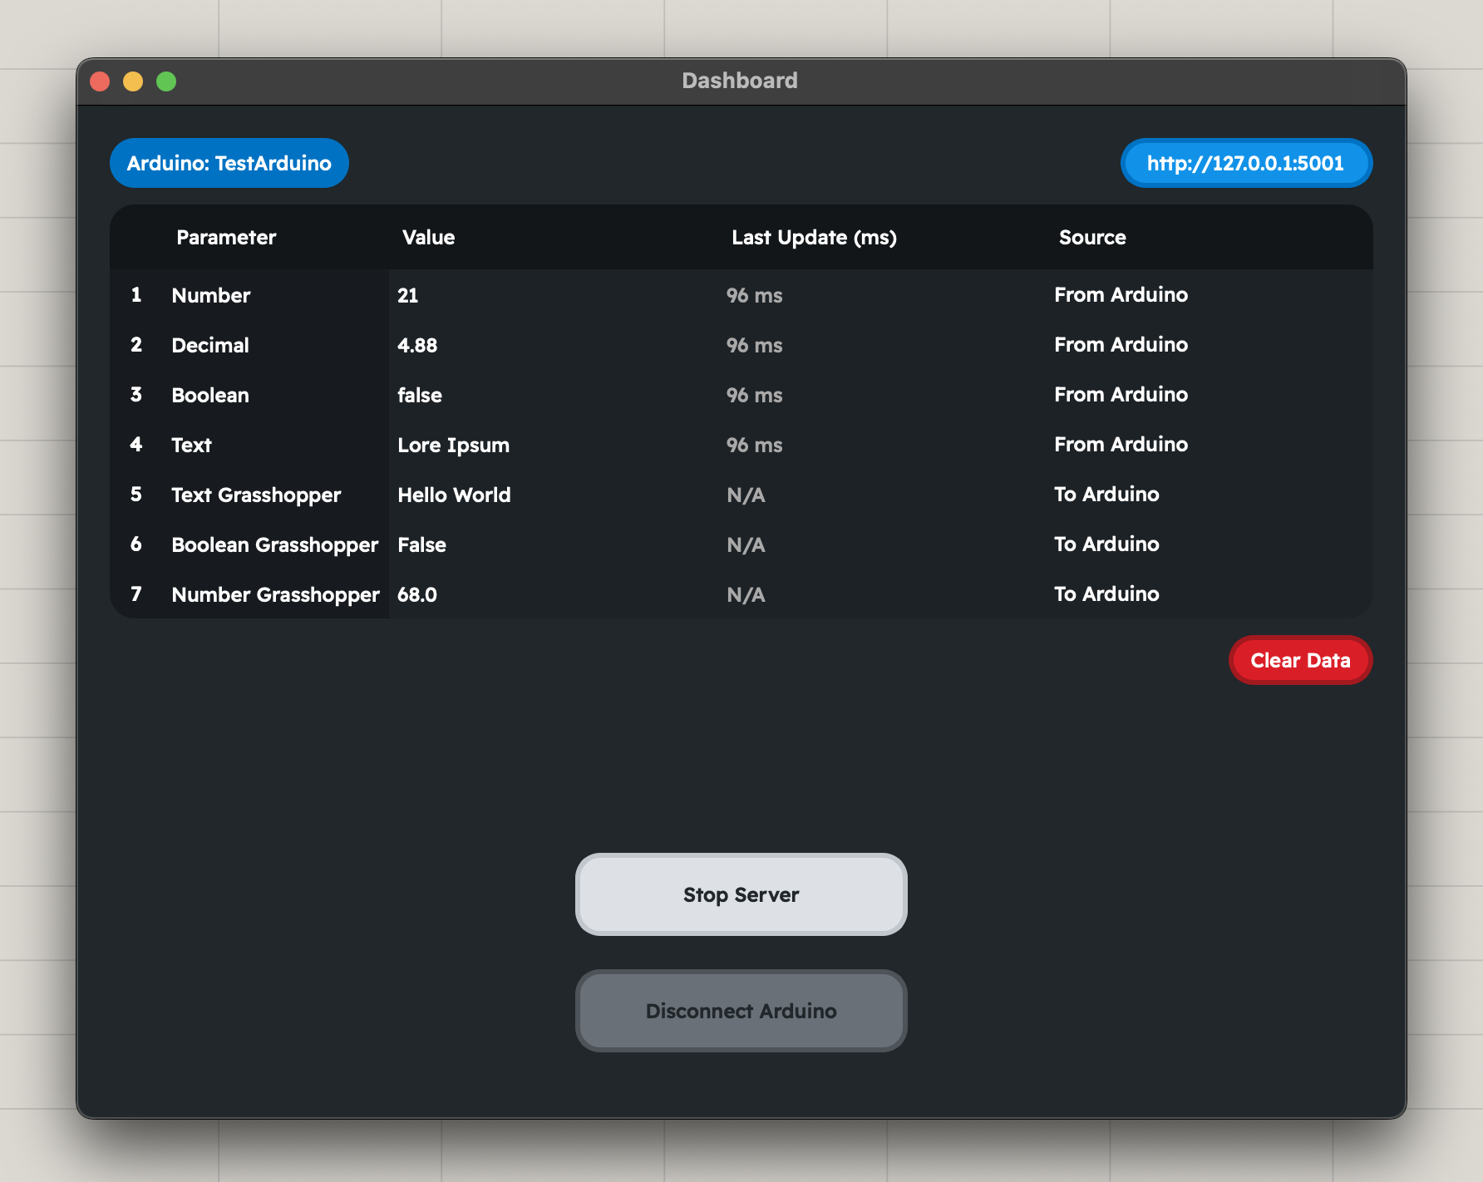This screenshot has width=1483, height=1182.
Task: Click the red Clear Data button
Action: [x=1300, y=660]
